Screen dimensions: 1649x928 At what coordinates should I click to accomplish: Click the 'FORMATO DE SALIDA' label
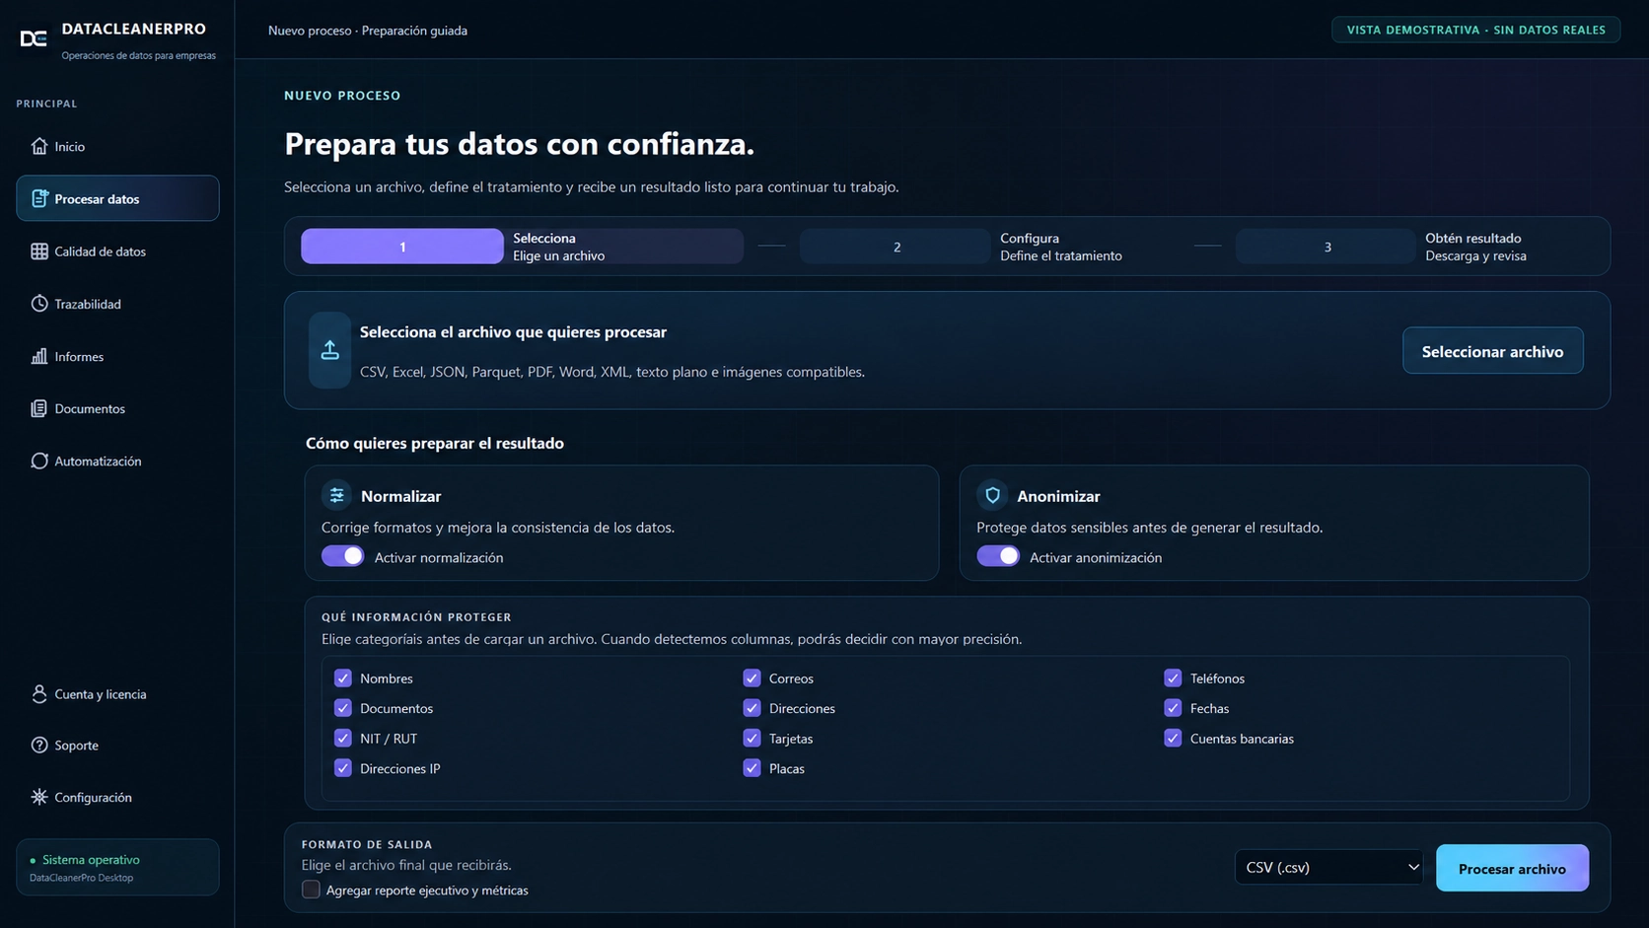click(367, 845)
